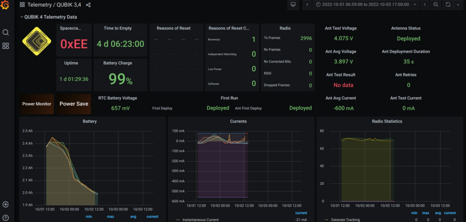466x222 pixels.
Task: Toggle the Instantaneous Current legend series
Action: coord(200,220)
